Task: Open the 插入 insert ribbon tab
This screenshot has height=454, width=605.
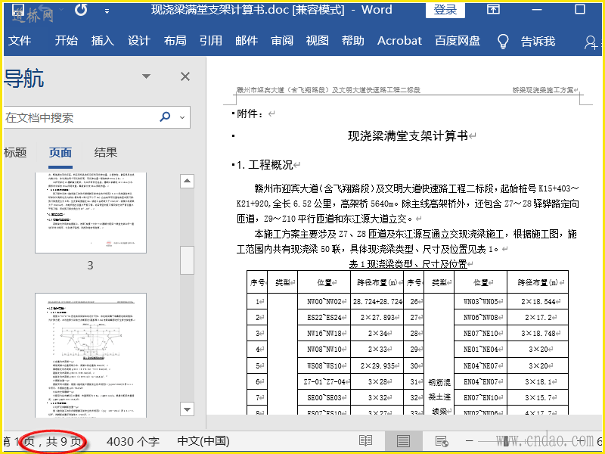Action: click(x=102, y=41)
